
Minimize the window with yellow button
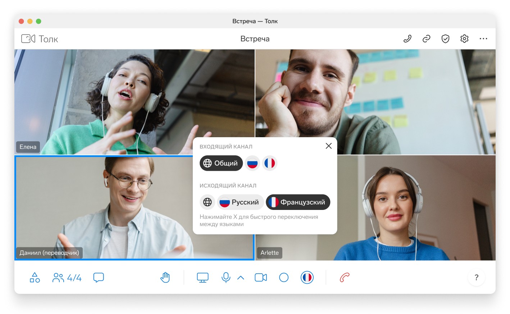(x=30, y=21)
